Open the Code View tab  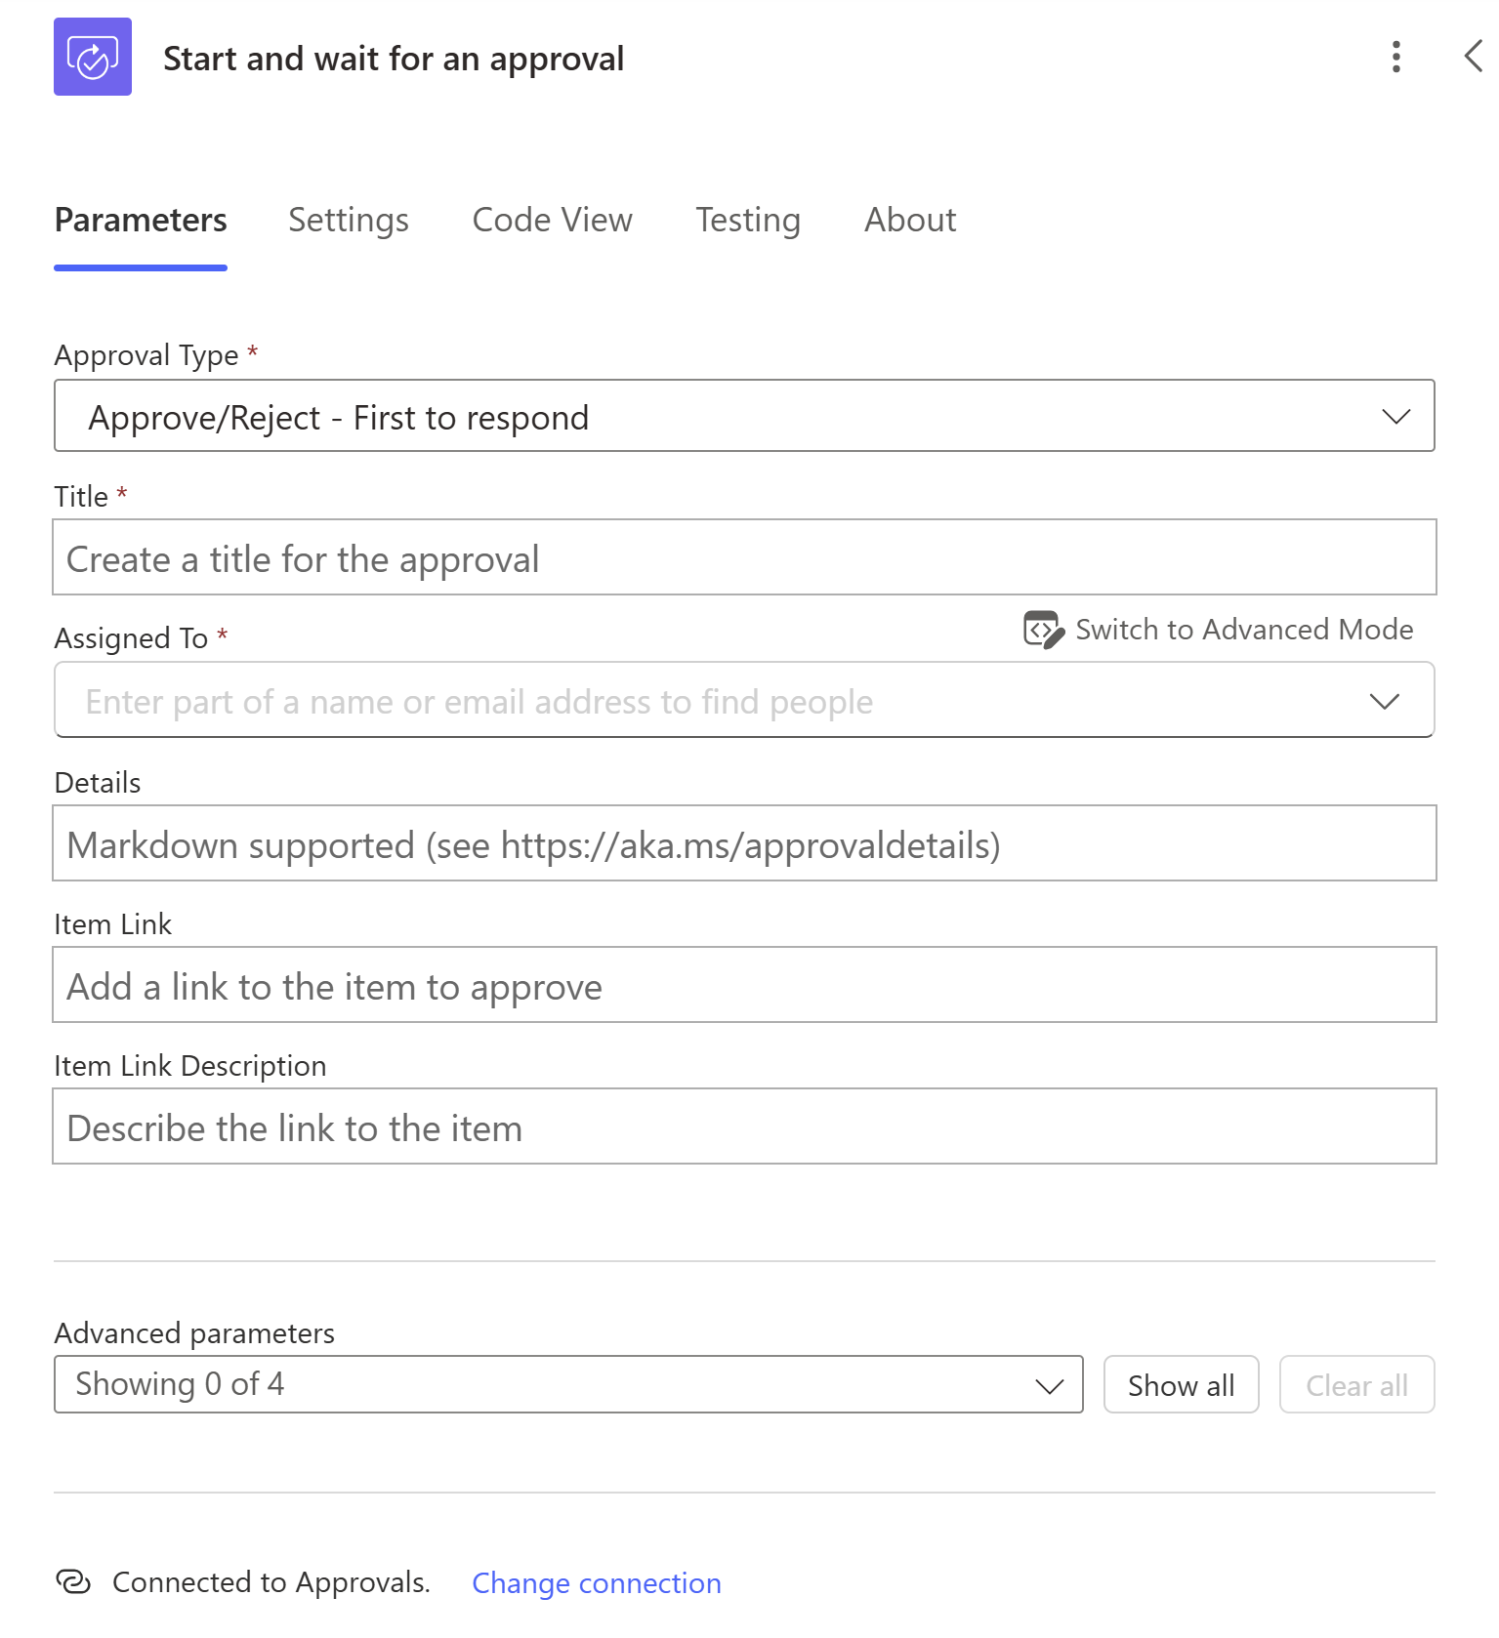552,221
